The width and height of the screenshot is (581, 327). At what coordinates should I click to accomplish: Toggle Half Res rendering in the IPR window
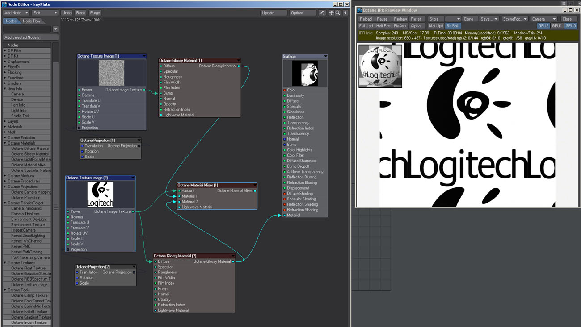(383, 26)
